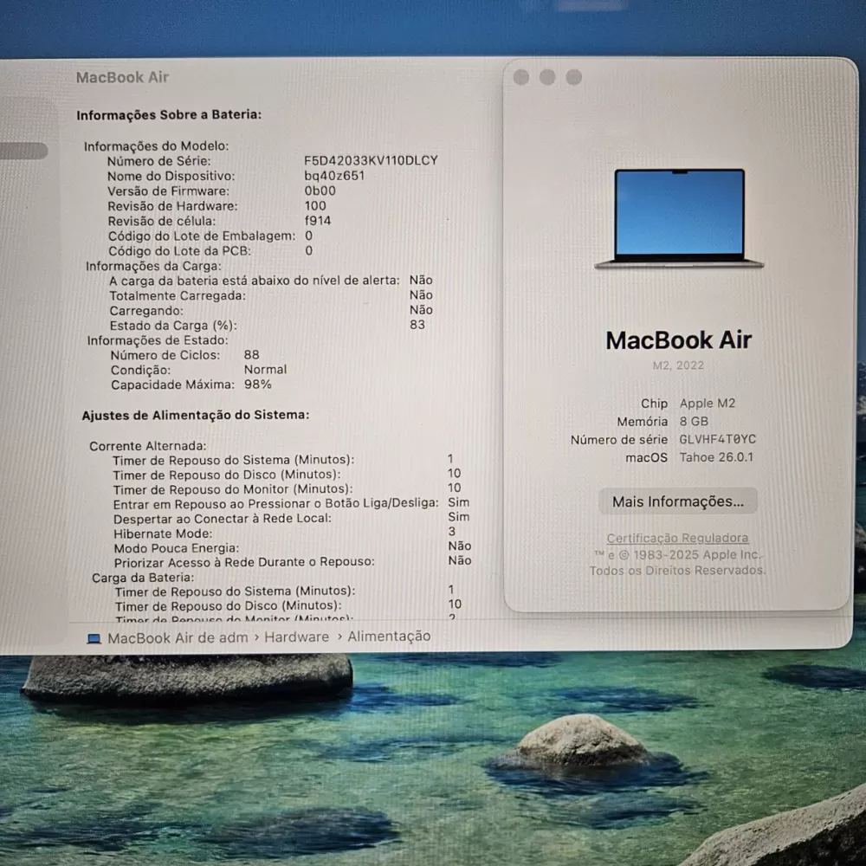The height and width of the screenshot is (866, 866).
Task: Click the serial number GLVHF4T0YC
Action: click(x=717, y=440)
